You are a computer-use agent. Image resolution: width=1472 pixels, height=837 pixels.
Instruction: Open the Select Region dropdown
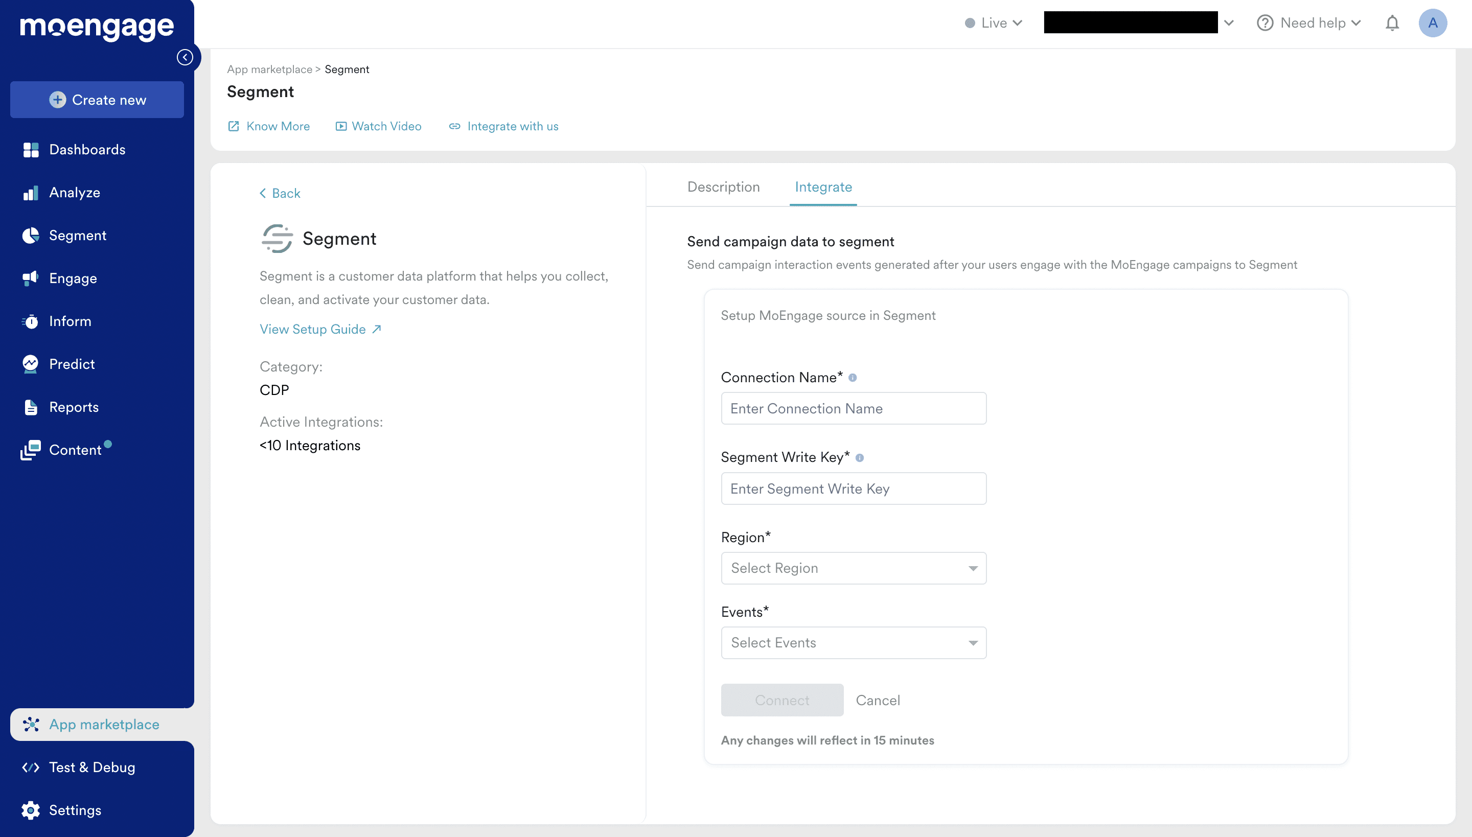(x=854, y=568)
